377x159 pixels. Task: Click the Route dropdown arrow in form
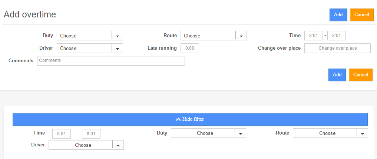[x=241, y=36]
